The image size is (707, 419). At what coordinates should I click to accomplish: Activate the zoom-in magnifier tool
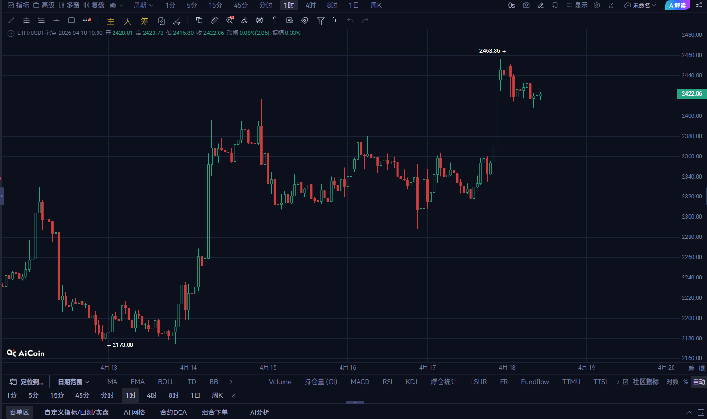pyautogui.click(x=230, y=20)
